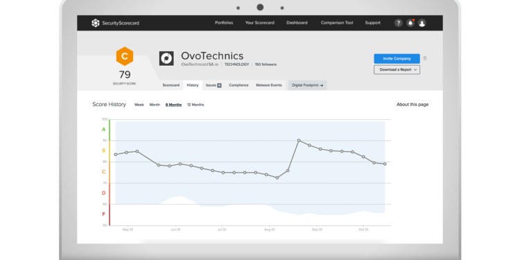Image resolution: width=520 pixels, height=260 pixels.
Task: Open the notifications bell icon
Action: point(410,23)
